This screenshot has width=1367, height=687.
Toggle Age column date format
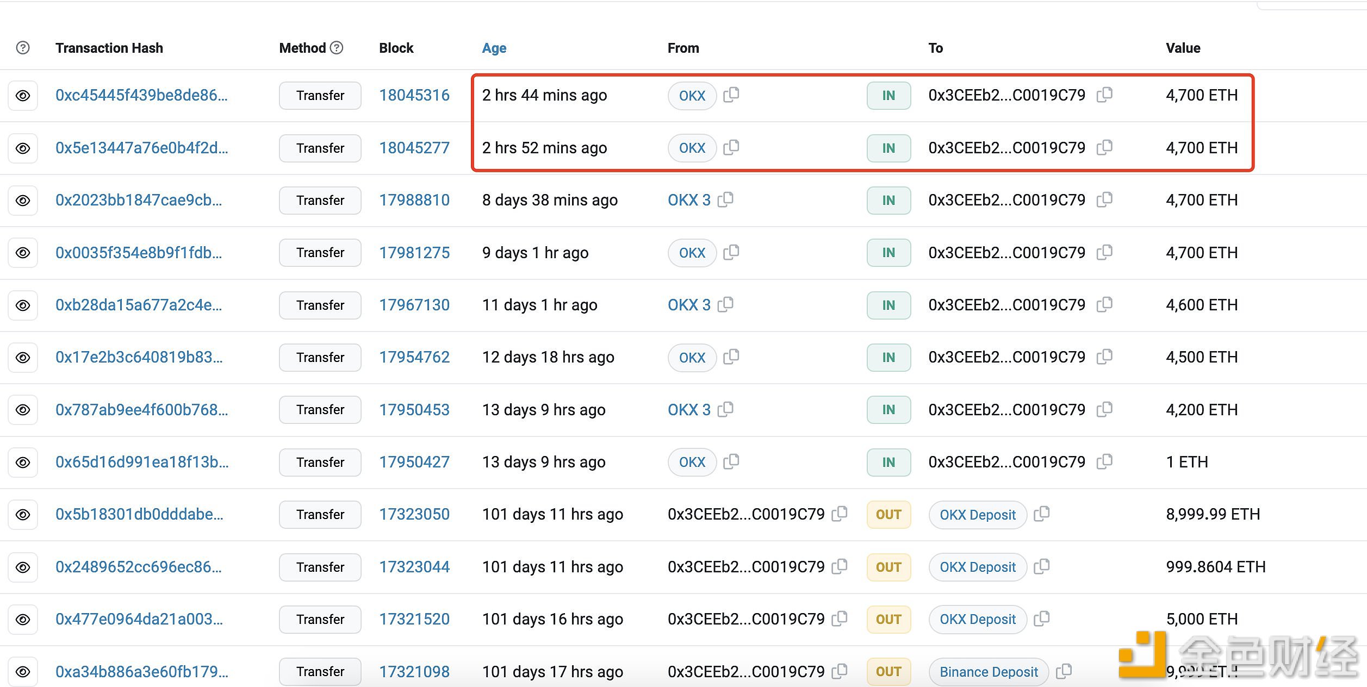pyautogui.click(x=494, y=48)
